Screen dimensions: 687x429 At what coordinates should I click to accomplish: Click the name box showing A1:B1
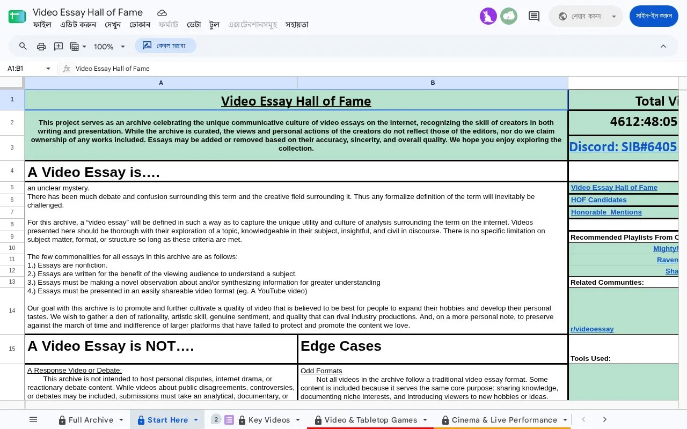(24, 69)
